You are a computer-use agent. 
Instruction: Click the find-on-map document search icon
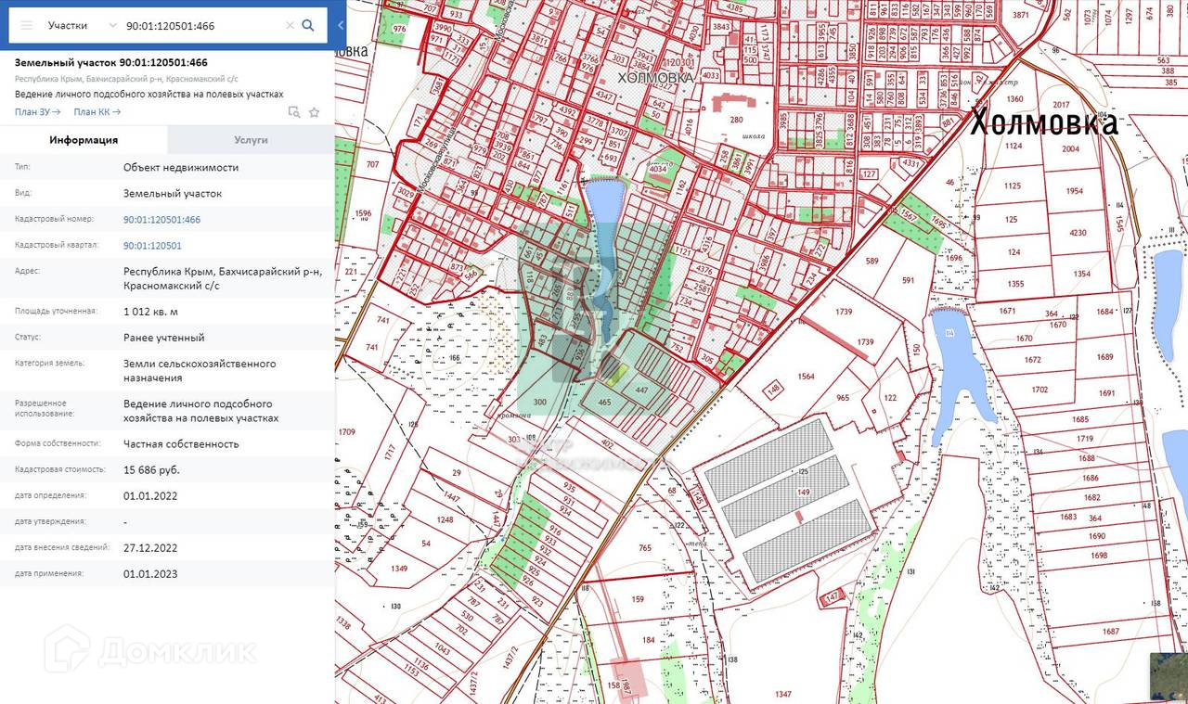point(294,112)
